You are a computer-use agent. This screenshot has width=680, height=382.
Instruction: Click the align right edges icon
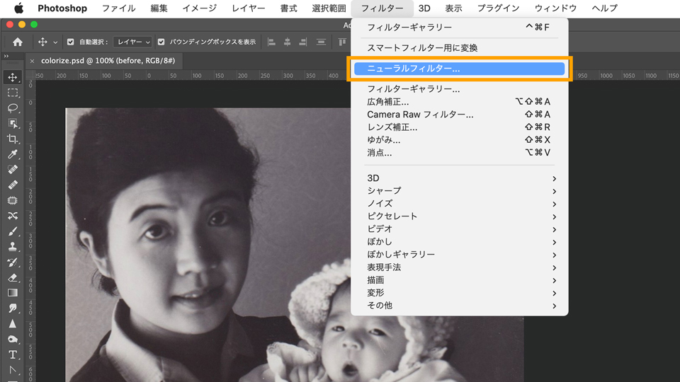(x=302, y=42)
